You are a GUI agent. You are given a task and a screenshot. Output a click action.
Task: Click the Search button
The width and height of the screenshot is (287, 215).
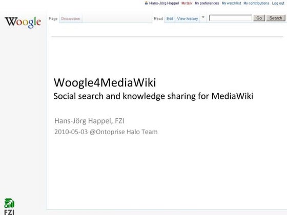[x=276, y=18]
